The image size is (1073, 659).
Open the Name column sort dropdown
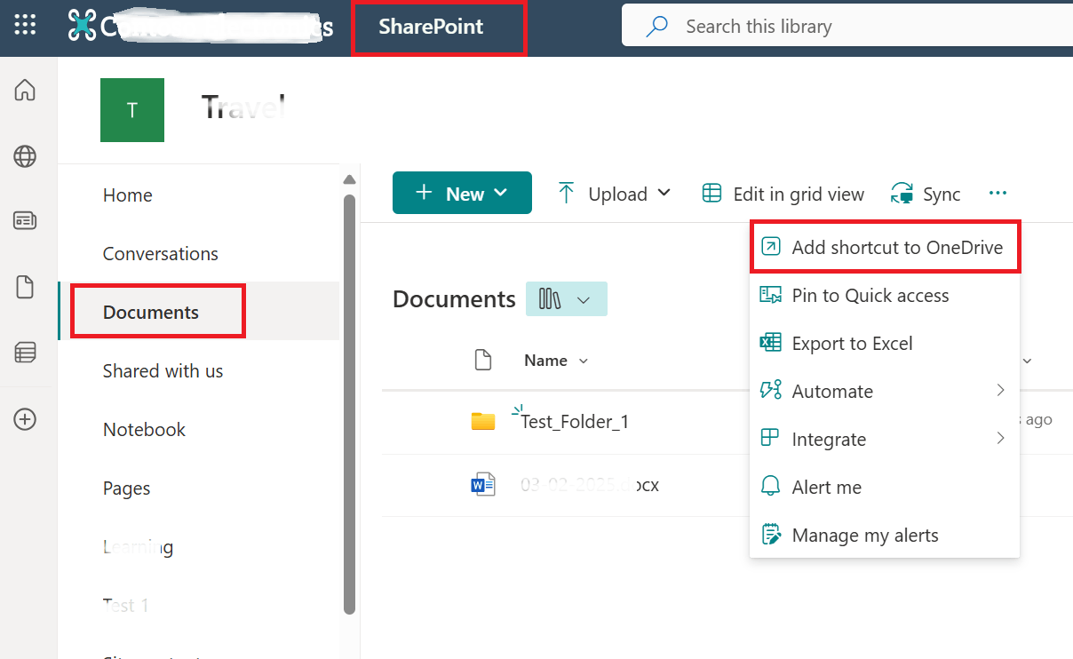tap(583, 361)
